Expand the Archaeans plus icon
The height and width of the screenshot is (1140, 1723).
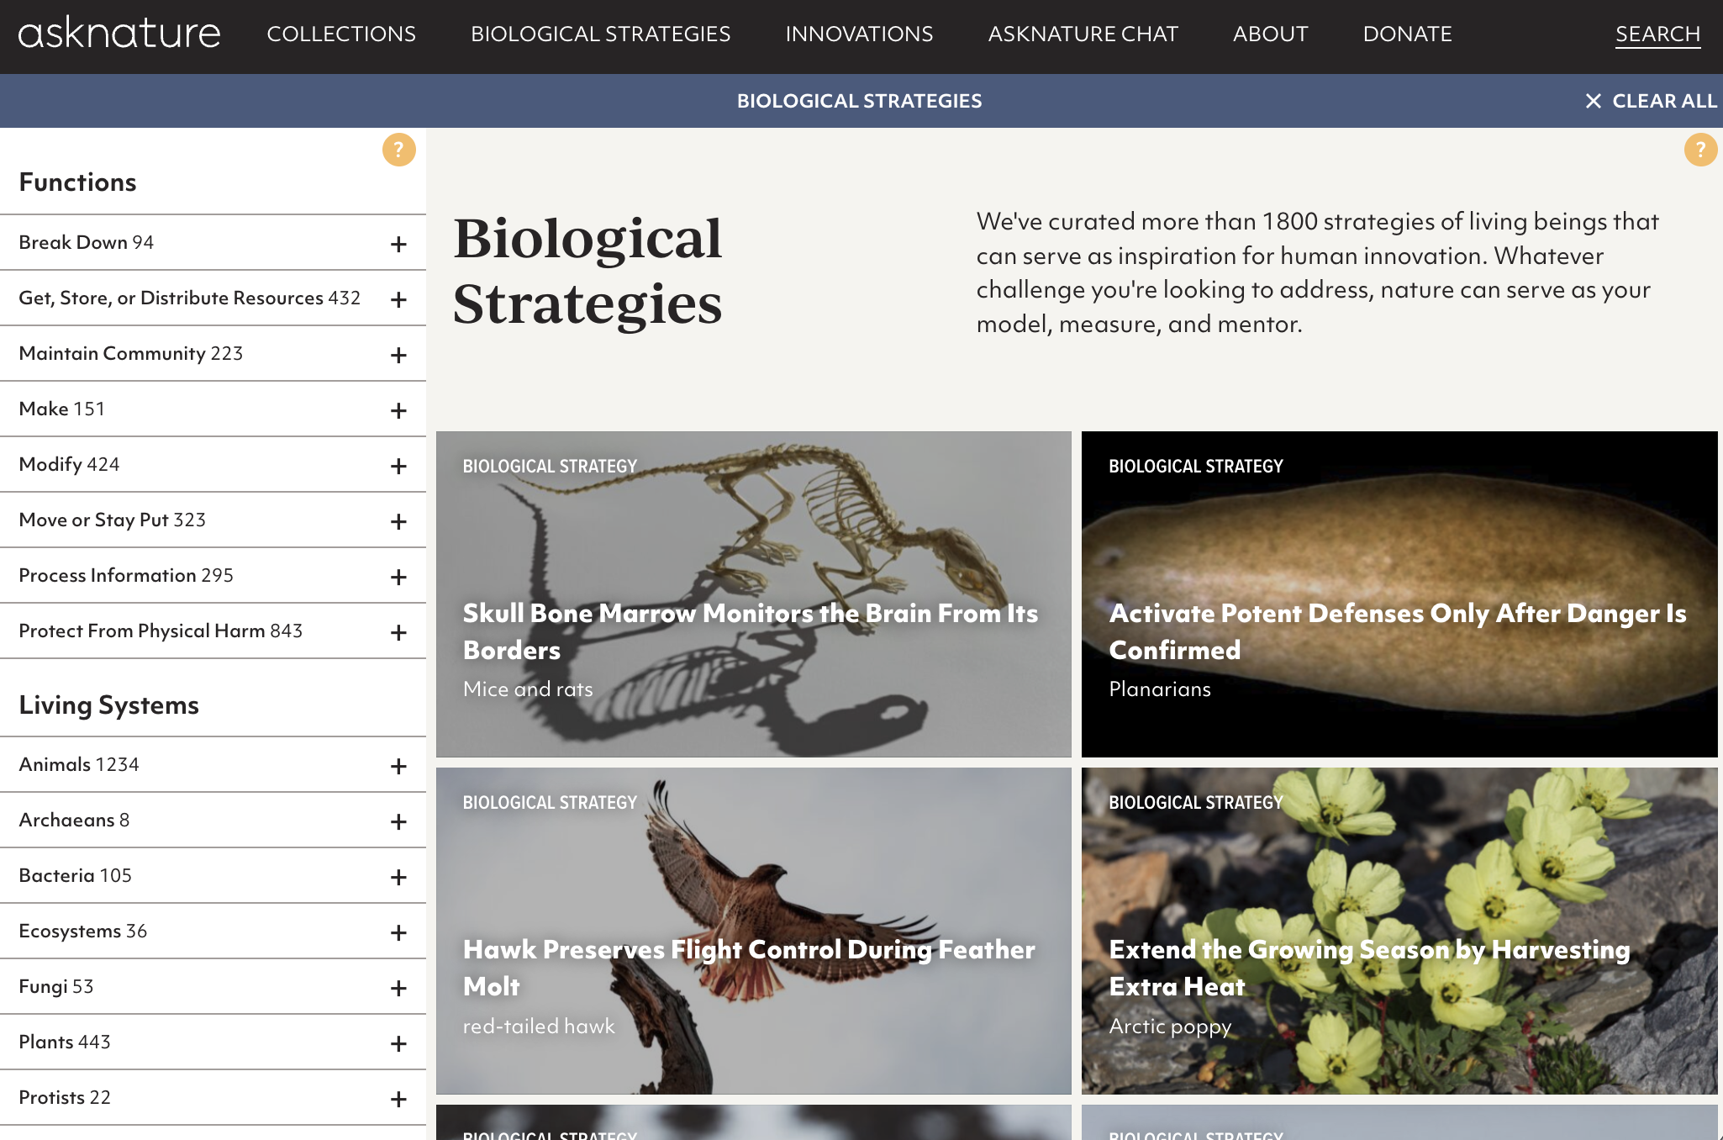pyautogui.click(x=398, y=821)
